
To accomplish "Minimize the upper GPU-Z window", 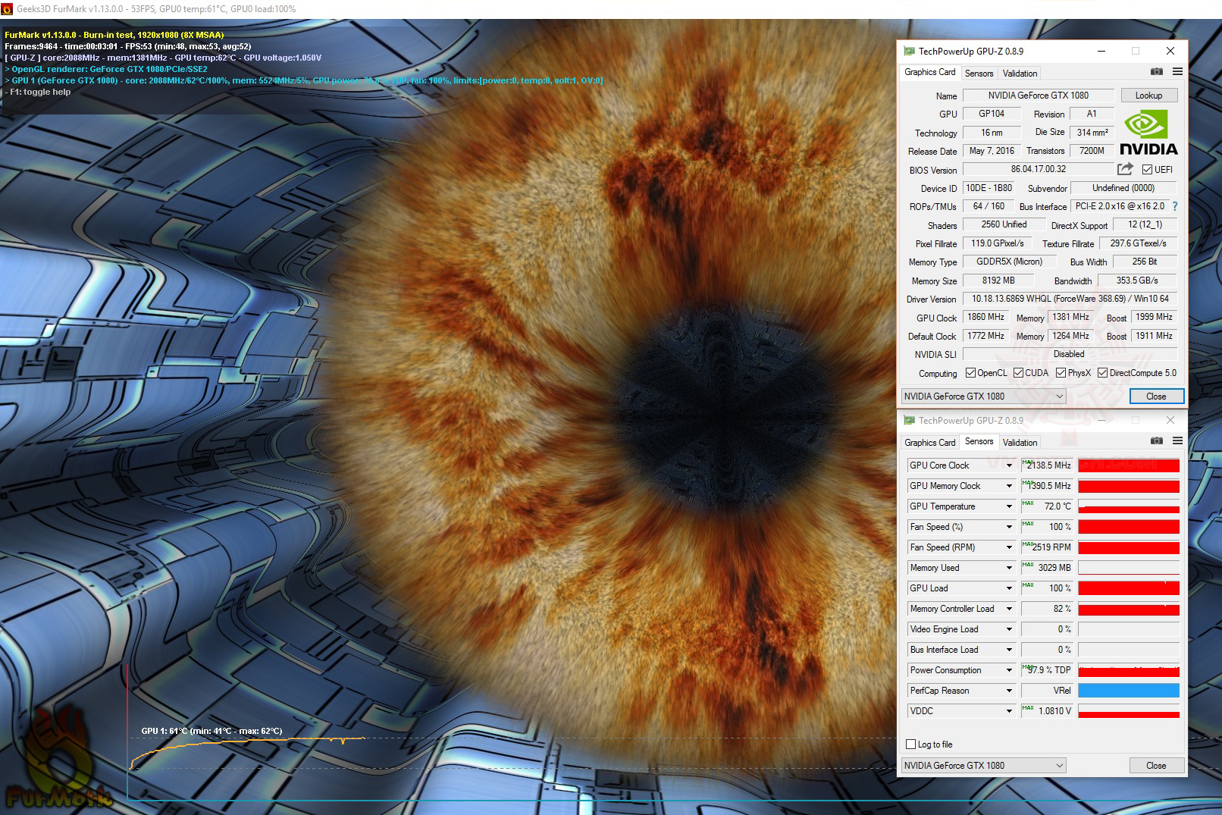I will coord(1101,52).
